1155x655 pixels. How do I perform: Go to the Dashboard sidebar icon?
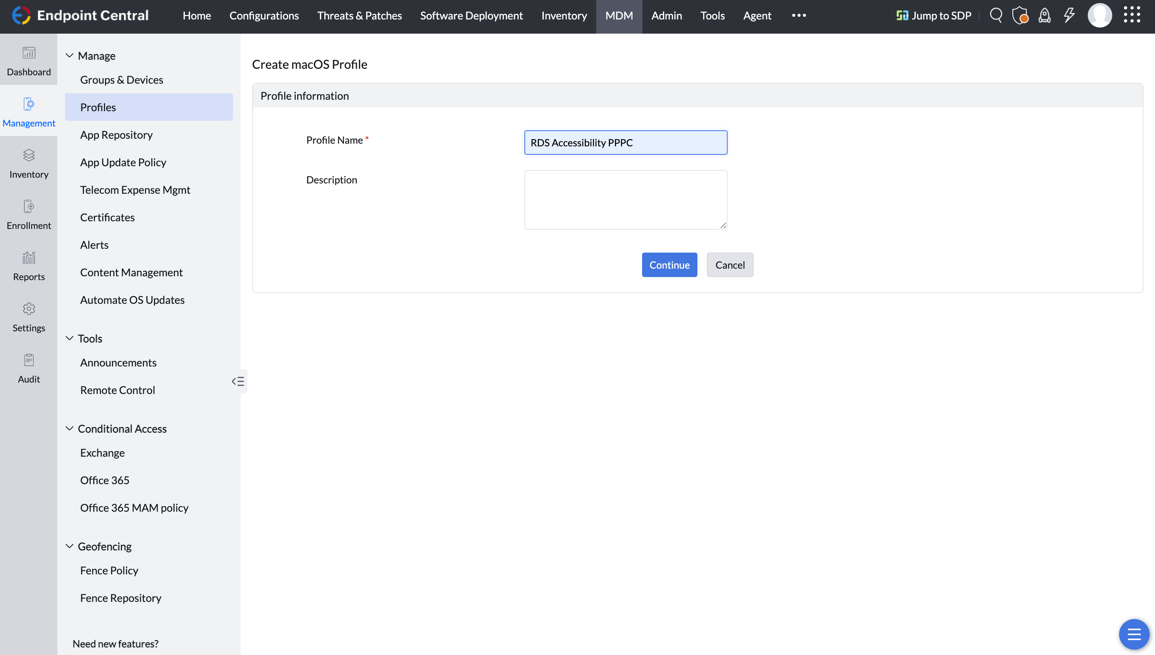click(x=29, y=61)
